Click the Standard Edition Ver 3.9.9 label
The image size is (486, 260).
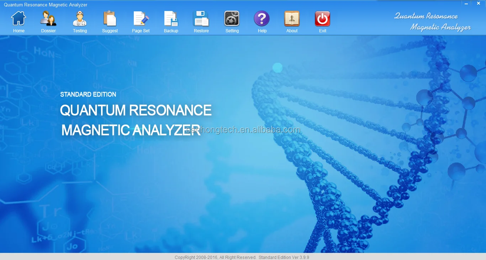tap(284, 257)
